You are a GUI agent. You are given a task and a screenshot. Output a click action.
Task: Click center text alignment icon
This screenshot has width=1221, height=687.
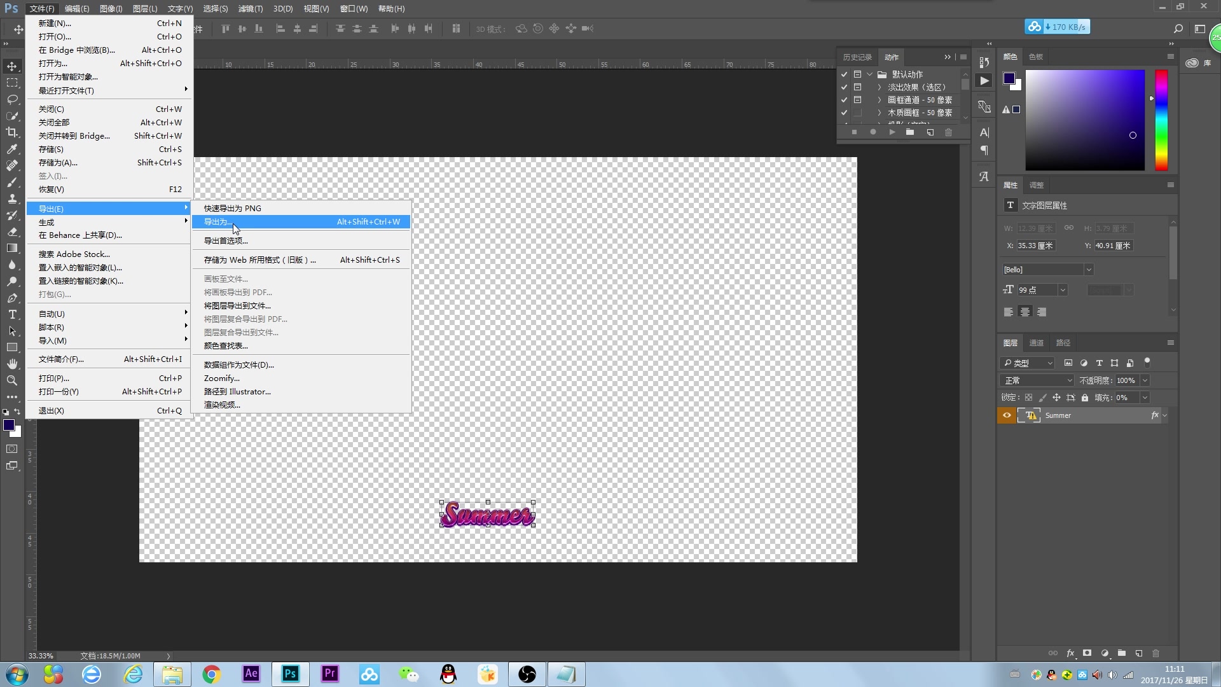point(1024,312)
